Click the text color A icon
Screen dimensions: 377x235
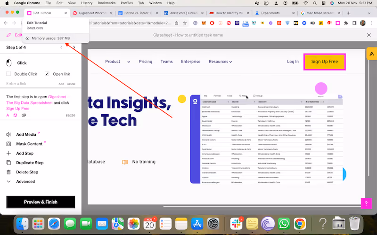8,115
